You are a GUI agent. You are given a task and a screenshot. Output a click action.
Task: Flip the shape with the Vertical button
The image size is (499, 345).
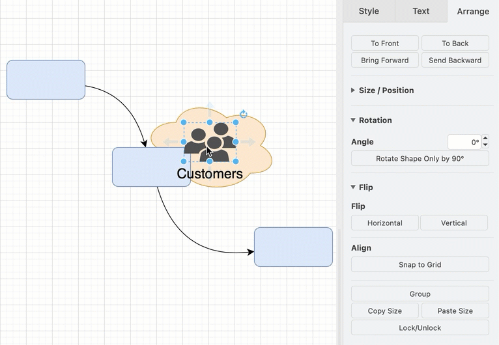[x=454, y=223]
